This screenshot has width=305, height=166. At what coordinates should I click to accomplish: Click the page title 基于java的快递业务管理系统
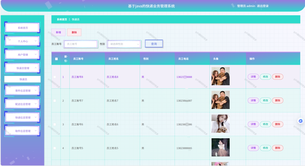(x=151, y=6)
